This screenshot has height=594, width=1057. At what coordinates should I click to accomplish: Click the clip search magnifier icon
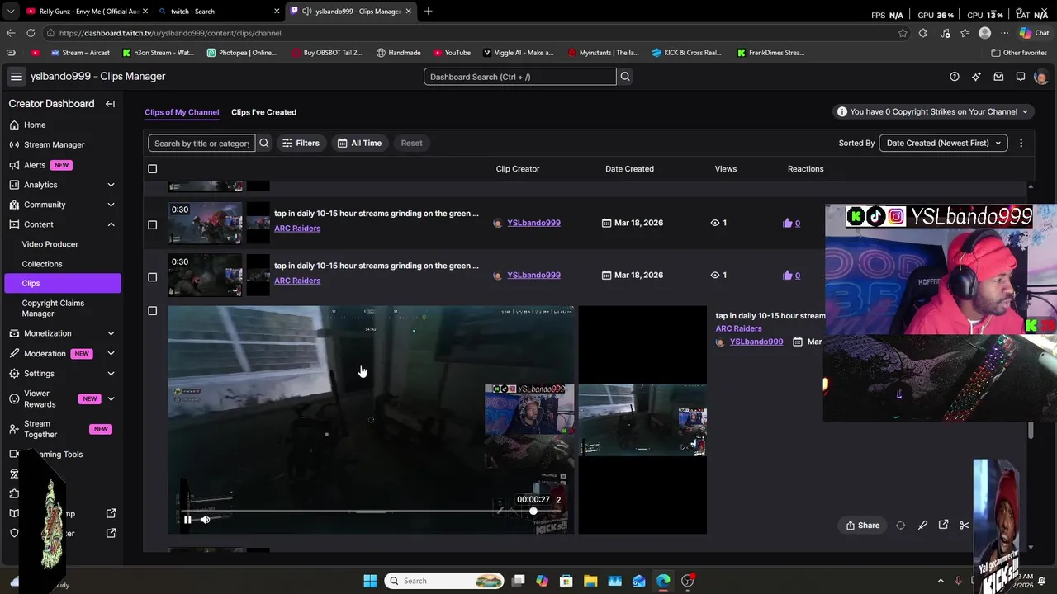pos(264,144)
